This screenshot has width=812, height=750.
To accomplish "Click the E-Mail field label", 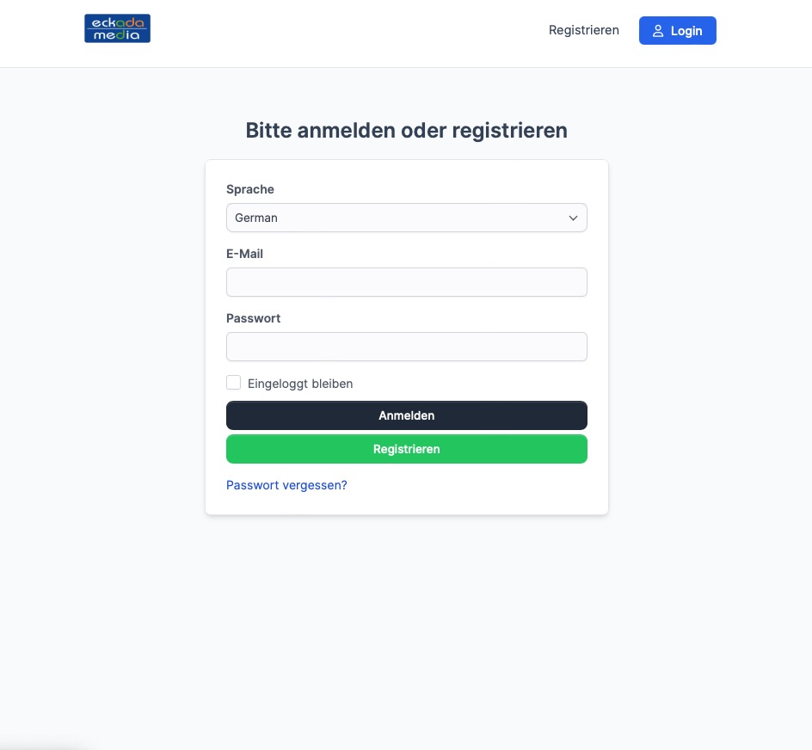I will tap(244, 254).
